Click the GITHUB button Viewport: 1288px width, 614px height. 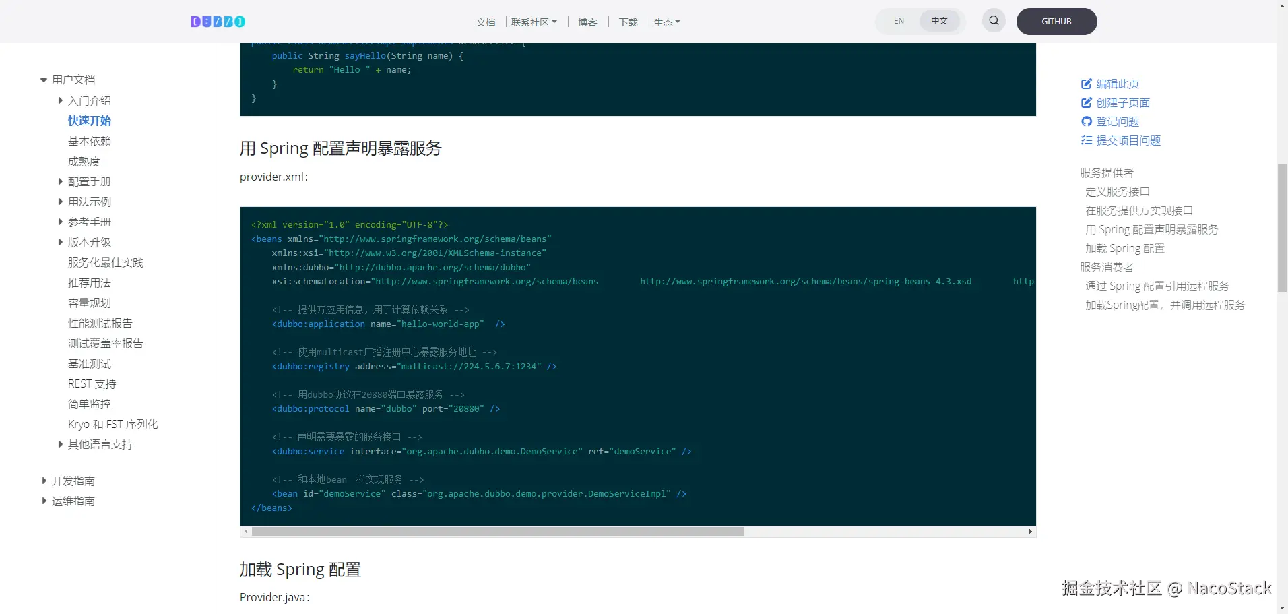click(1056, 22)
